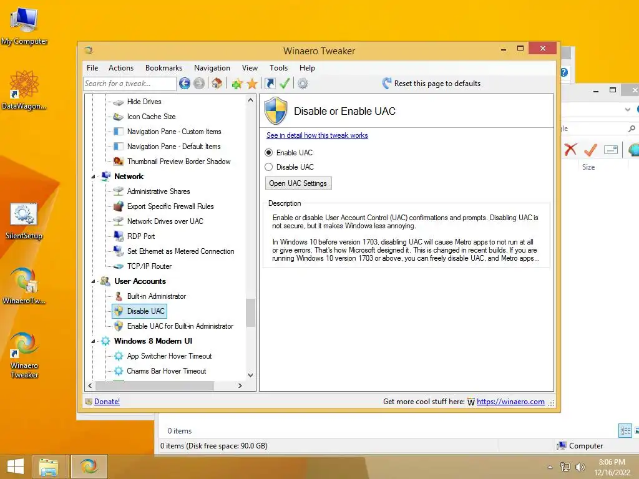The width and height of the screenshot is (639, 479).
Task: Open the Actions menu
Action: [121, 68]
